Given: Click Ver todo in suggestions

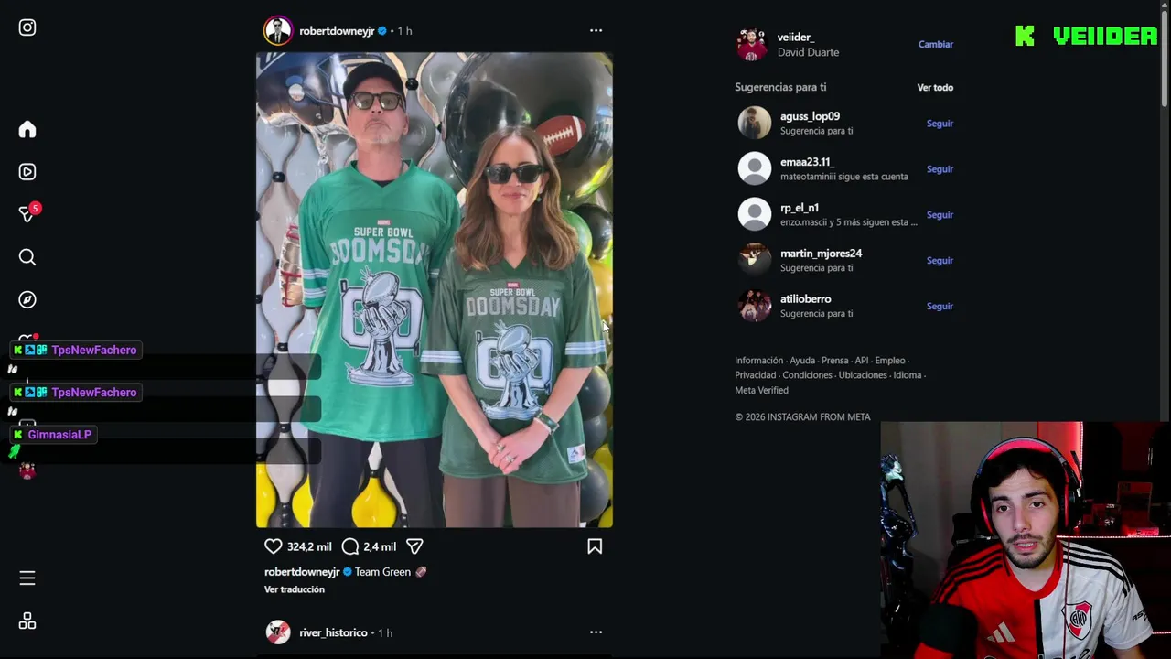Looking at the screenshot, I should click(x=935, y=87).
